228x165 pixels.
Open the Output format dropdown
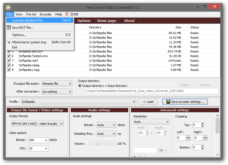point(37,124)
